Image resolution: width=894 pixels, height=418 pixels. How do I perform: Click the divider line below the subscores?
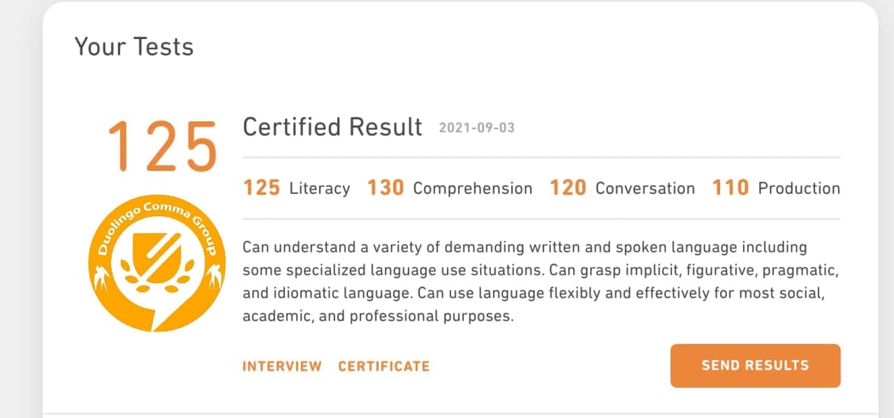pyautogui.click(x=541, y=219)
